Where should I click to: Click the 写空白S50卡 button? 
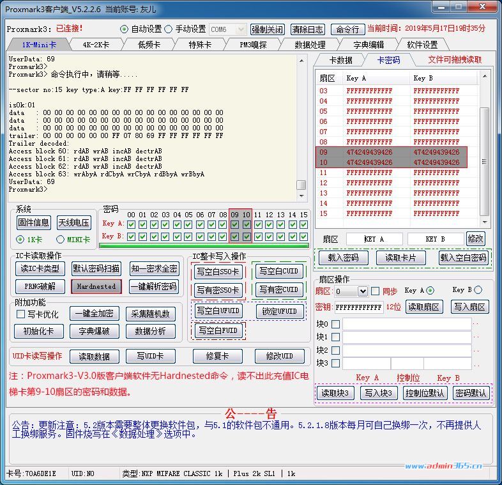click(218, 272)
